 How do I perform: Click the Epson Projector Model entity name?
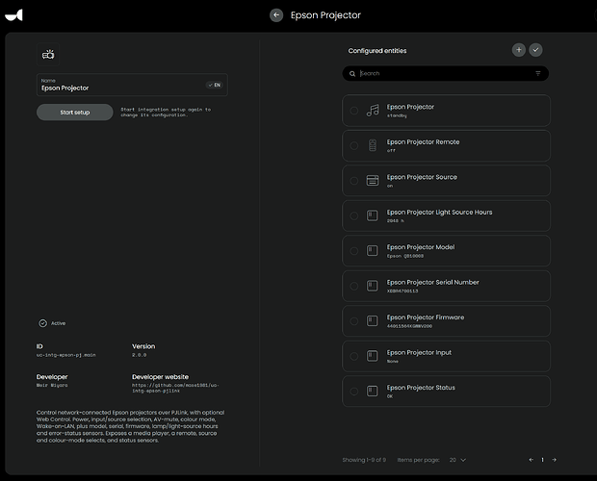[x=421, y=247]
